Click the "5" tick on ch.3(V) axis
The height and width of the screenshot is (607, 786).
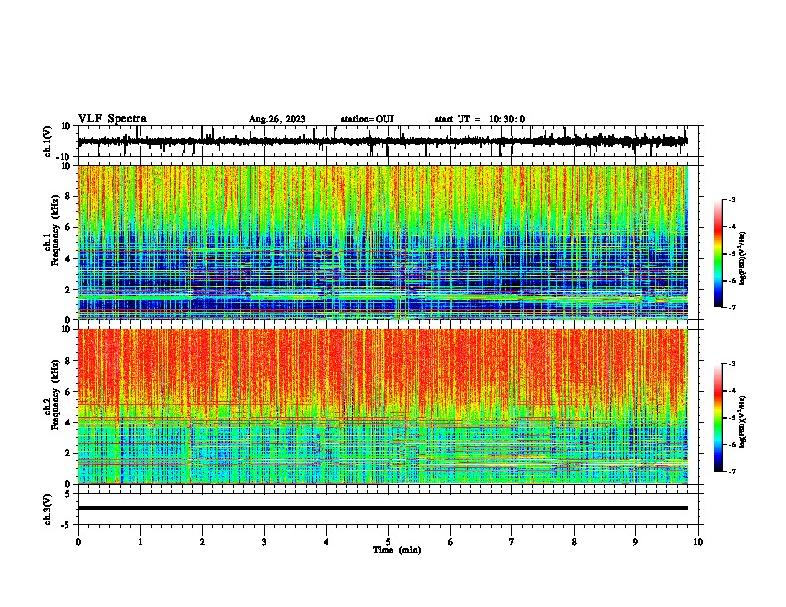pyautogui.click(x=68, y=493)
